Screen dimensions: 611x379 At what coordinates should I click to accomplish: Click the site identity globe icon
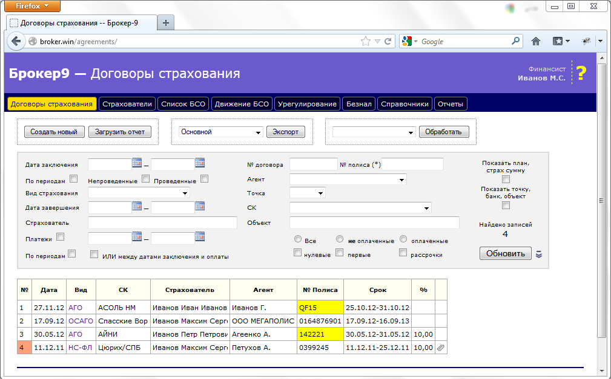coord(33,41)
